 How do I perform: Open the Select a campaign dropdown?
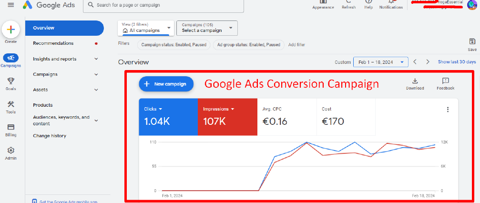pos(207,28)
